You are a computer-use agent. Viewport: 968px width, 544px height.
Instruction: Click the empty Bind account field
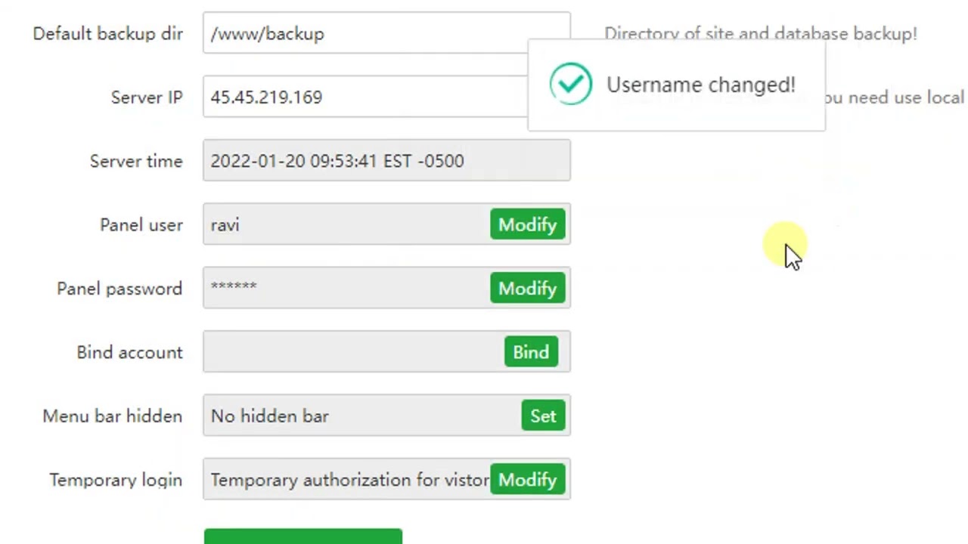click(352, 352)
